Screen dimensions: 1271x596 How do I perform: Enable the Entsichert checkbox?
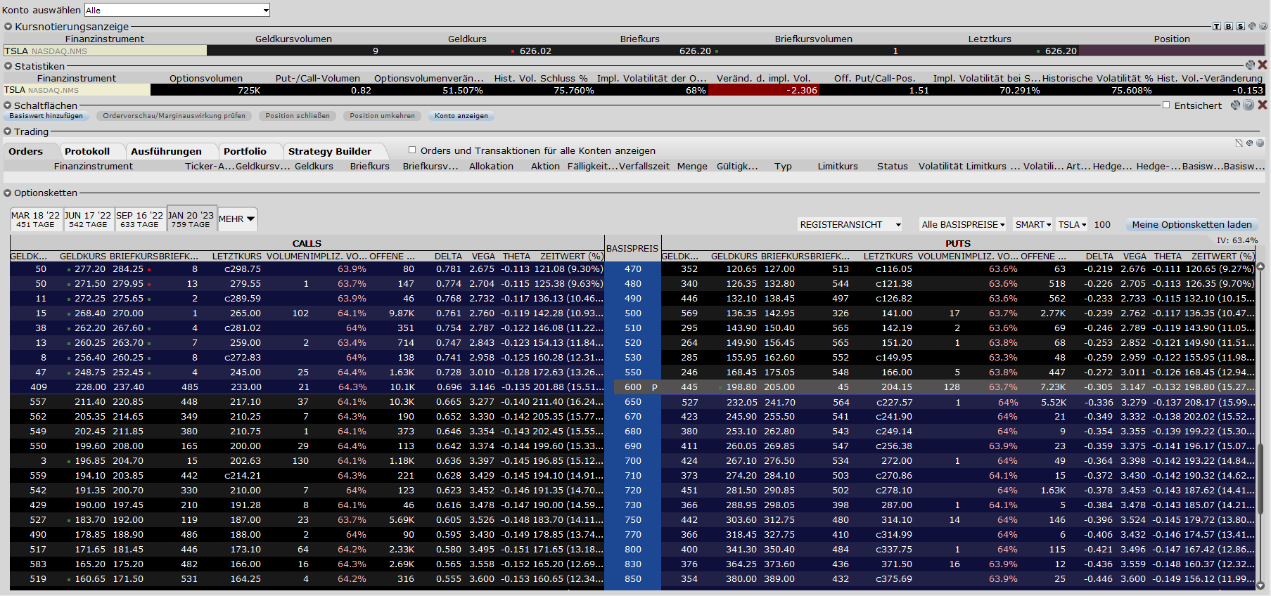(1166, 105)
